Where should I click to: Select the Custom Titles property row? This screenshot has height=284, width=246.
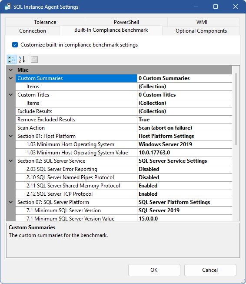tap(76, 95)
